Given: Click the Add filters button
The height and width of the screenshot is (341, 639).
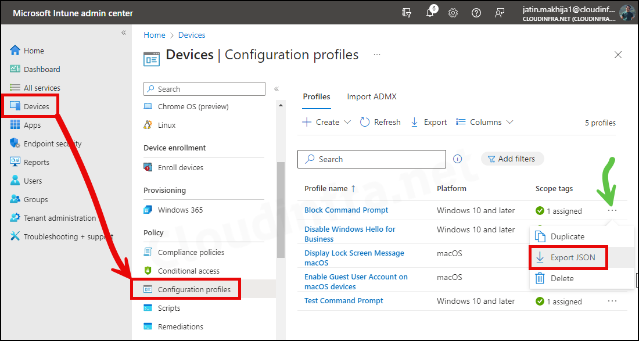Looking at the screenshot, I should click(512, 159).
